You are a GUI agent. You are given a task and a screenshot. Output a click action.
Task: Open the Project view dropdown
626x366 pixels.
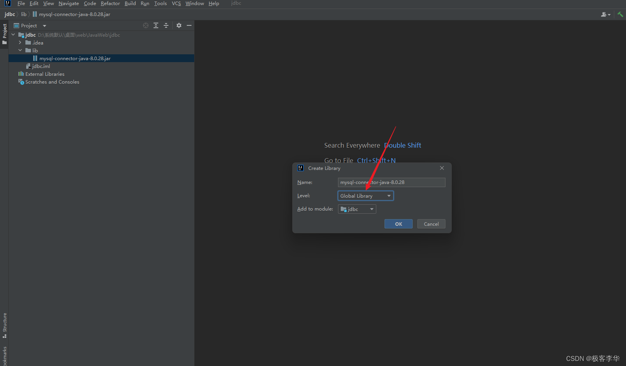tap(30, 26)
